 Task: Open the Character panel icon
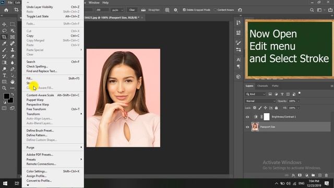coord(238,60)
